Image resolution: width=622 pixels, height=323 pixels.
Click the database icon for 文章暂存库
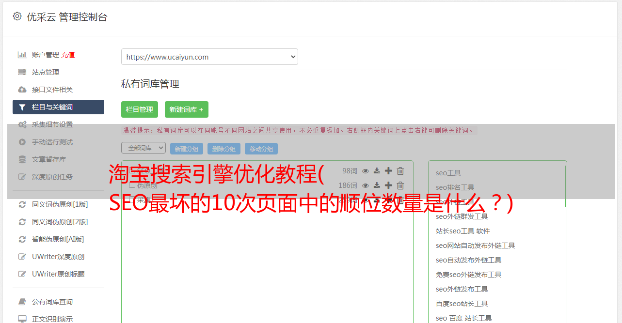[x=22, y=159]
